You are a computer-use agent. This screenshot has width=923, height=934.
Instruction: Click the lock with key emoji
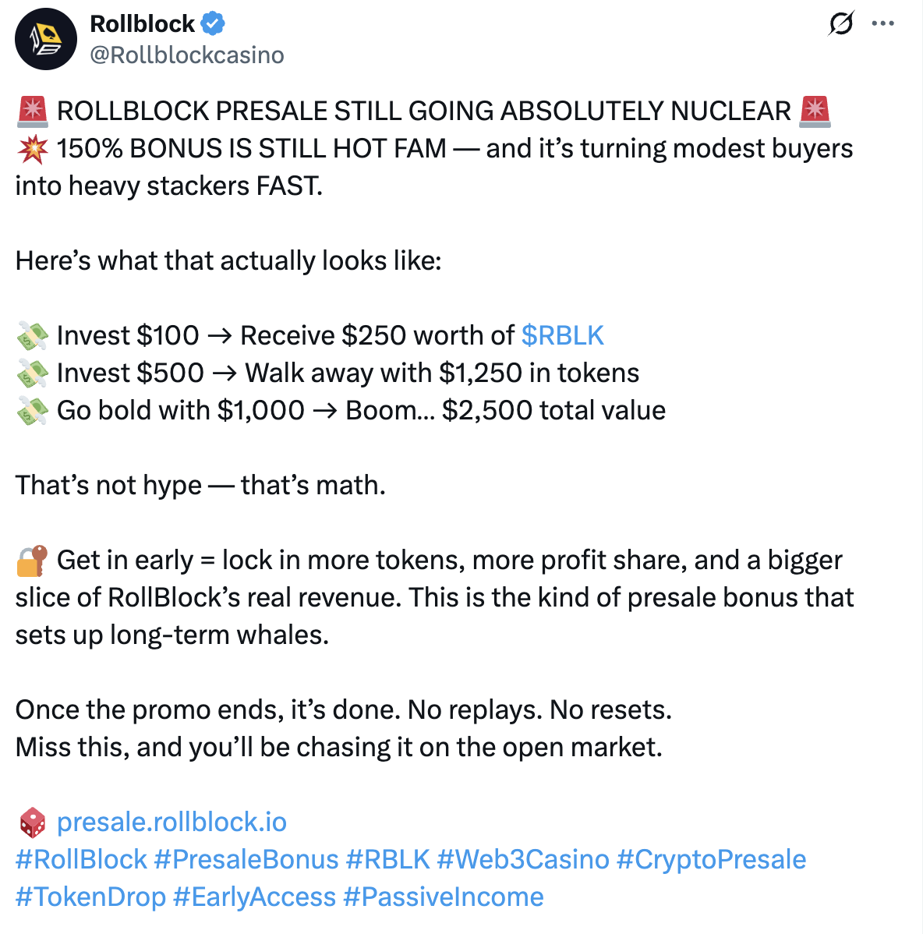32,561
